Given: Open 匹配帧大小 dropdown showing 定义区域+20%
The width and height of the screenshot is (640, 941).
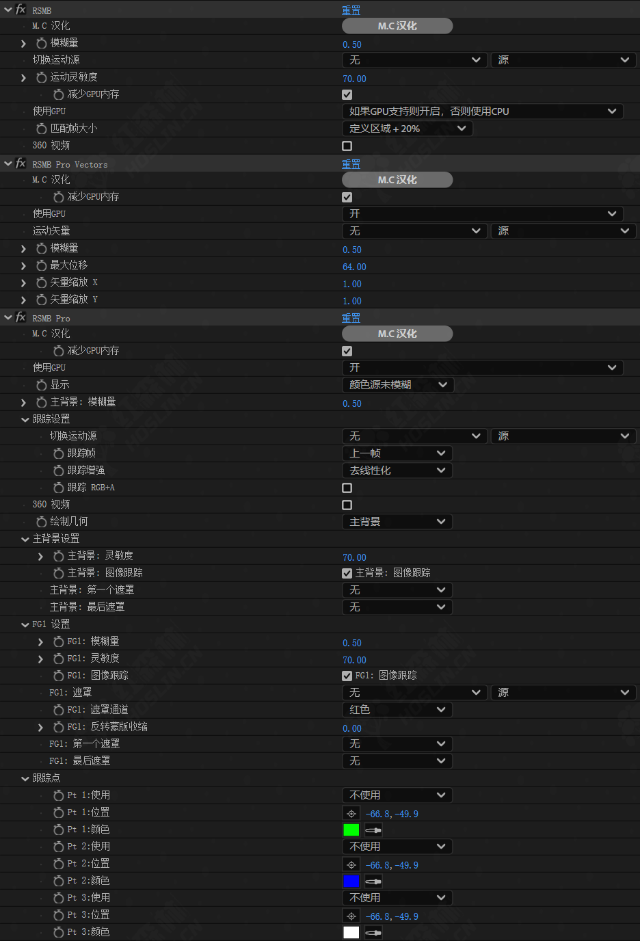Looking at the screenshot, I should pyautogui.click(x=407, y=129).
